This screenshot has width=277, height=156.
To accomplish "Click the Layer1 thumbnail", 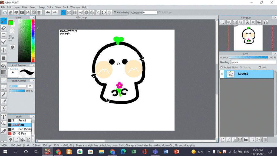I will 230,74.
